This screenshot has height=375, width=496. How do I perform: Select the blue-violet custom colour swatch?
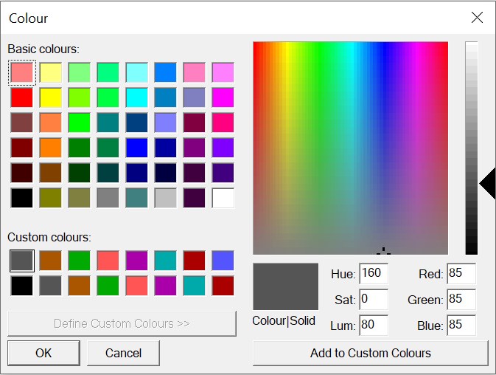coord(223,261)
